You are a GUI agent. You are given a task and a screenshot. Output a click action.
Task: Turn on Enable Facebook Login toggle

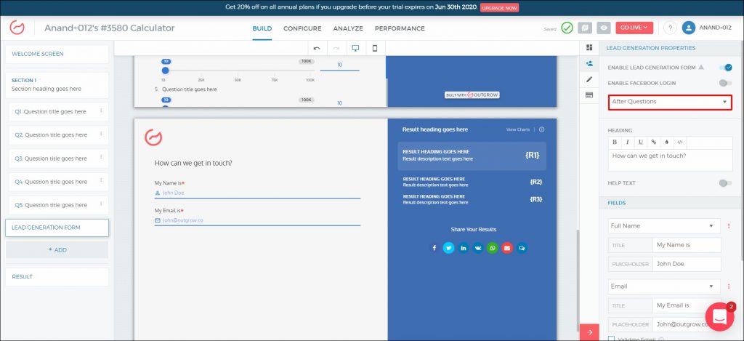point(724,83)
